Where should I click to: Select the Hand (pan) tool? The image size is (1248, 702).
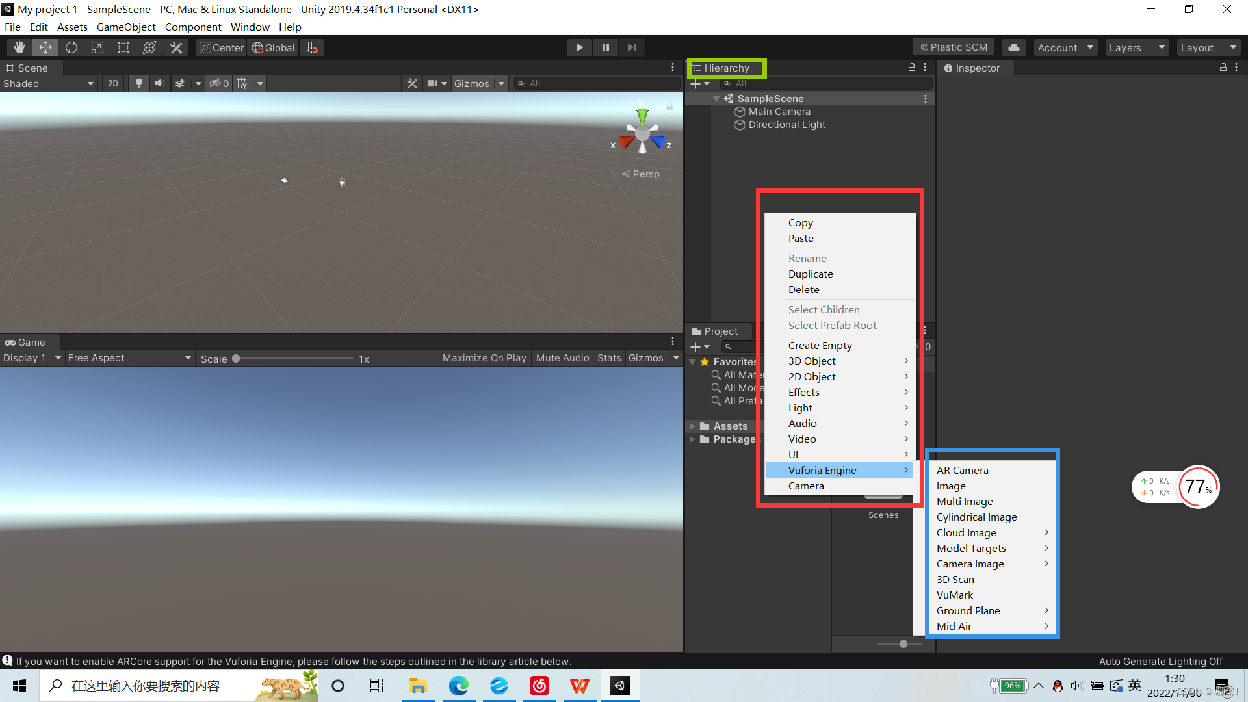click(x=19, y=47)
